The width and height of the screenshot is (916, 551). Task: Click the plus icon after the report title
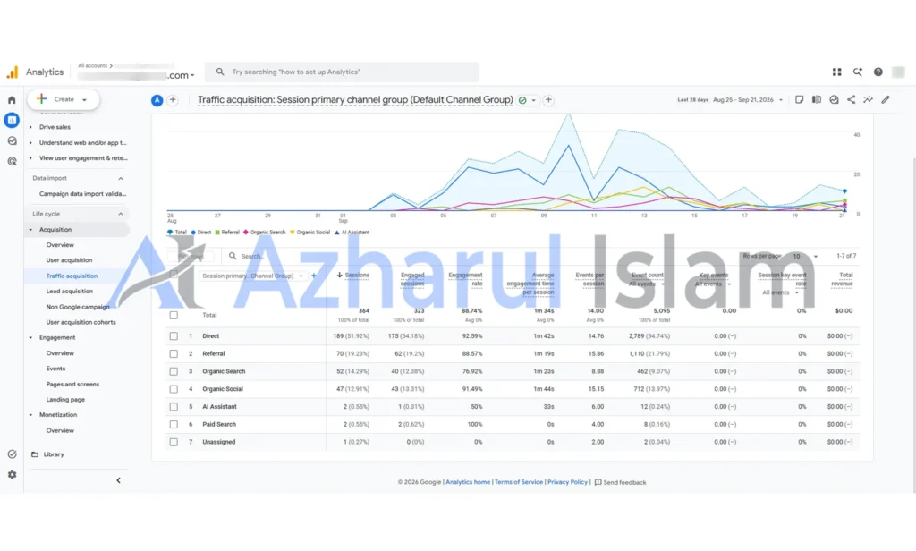click(548, 100)
